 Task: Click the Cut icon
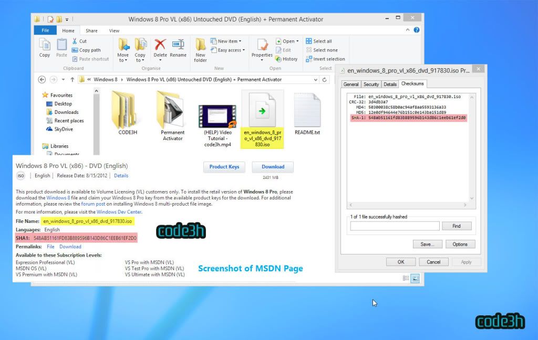(75, 41)
